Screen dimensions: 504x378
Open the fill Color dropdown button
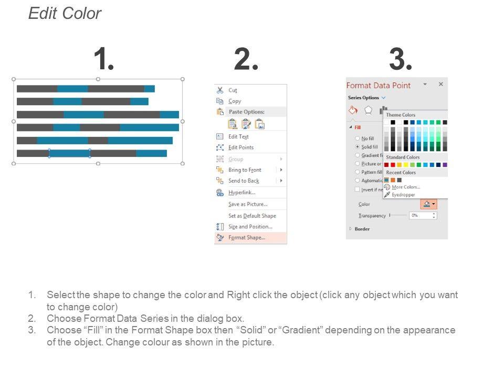pyautogui.click(x=429, y=204)
